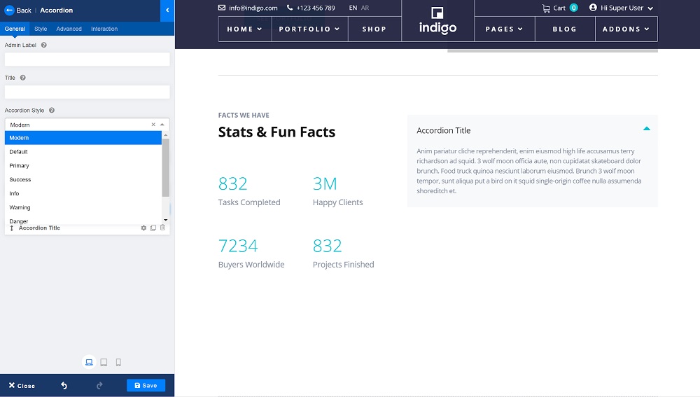Delete the Accordion Title item

163,228
